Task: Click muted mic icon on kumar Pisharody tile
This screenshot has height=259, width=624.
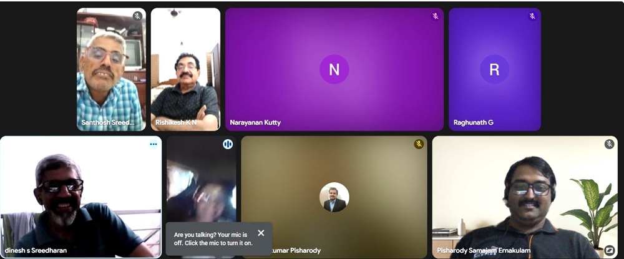Action: (419, 144)
